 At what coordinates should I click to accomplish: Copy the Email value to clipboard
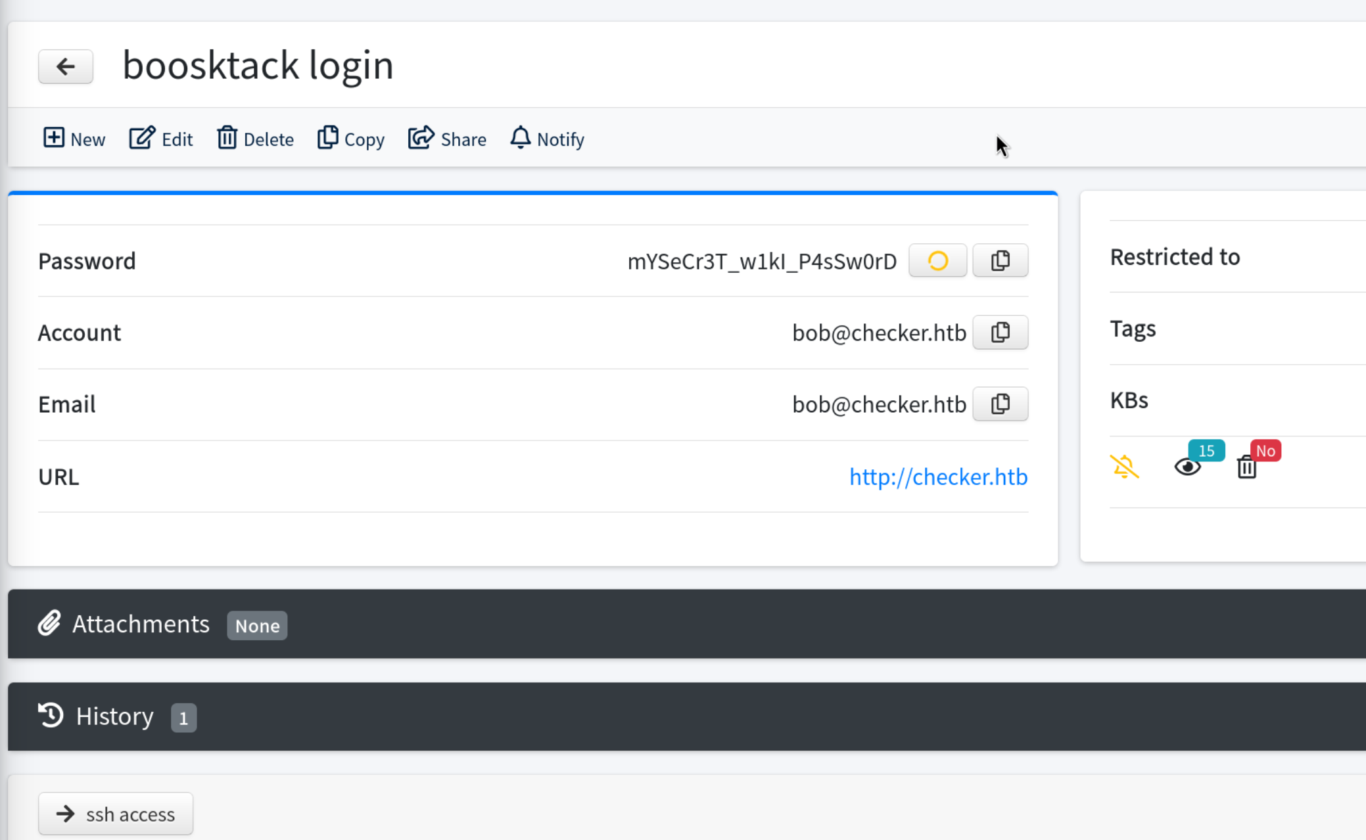click(1000, 404)
